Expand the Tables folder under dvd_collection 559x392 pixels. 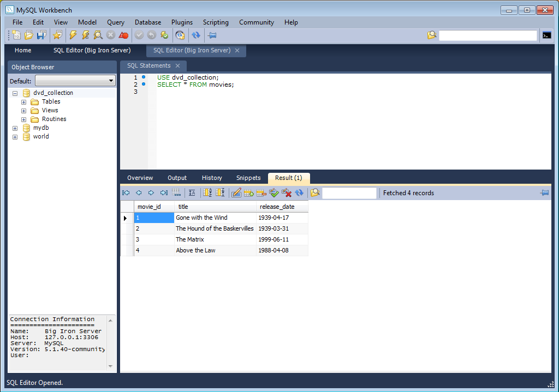pos(23,101)
